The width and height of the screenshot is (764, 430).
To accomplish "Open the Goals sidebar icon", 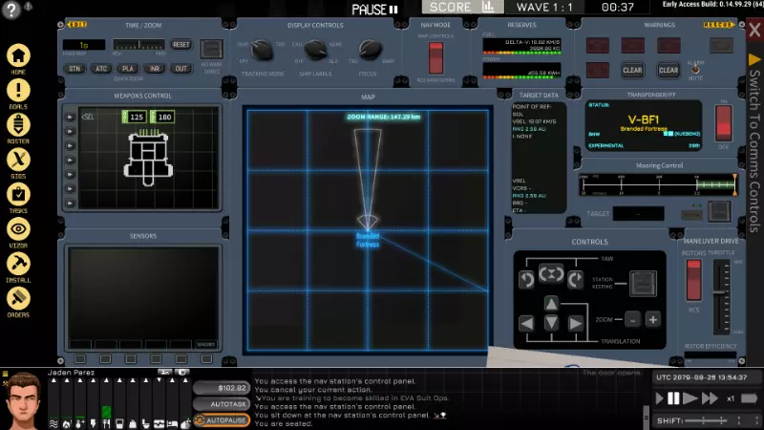I will tap(18, 91).
